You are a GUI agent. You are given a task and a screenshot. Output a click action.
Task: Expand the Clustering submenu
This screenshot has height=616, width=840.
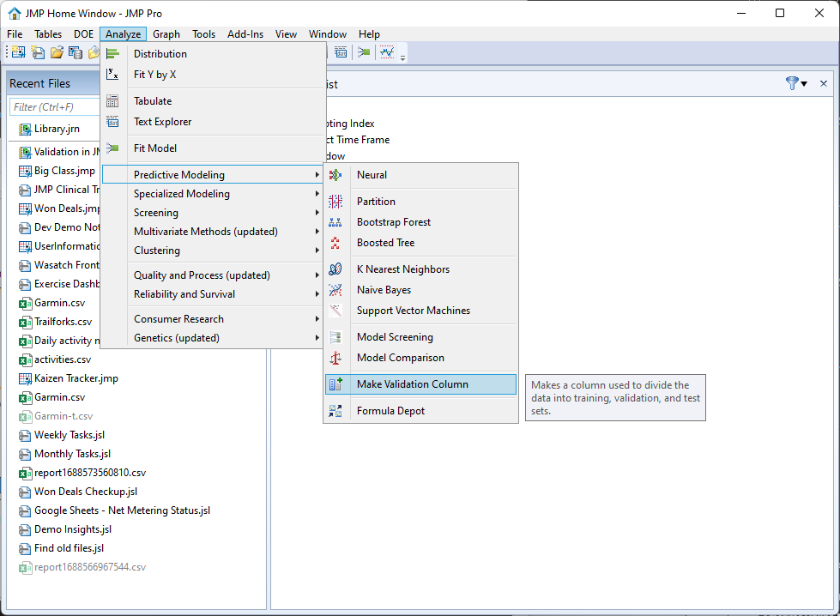pyautogui.click(x=214, y=251)
